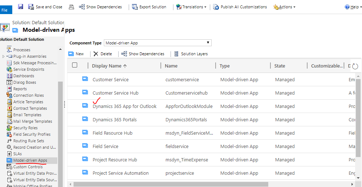
Task: Open Contract Templates in the tree
Action: click(x=30, y=108)
